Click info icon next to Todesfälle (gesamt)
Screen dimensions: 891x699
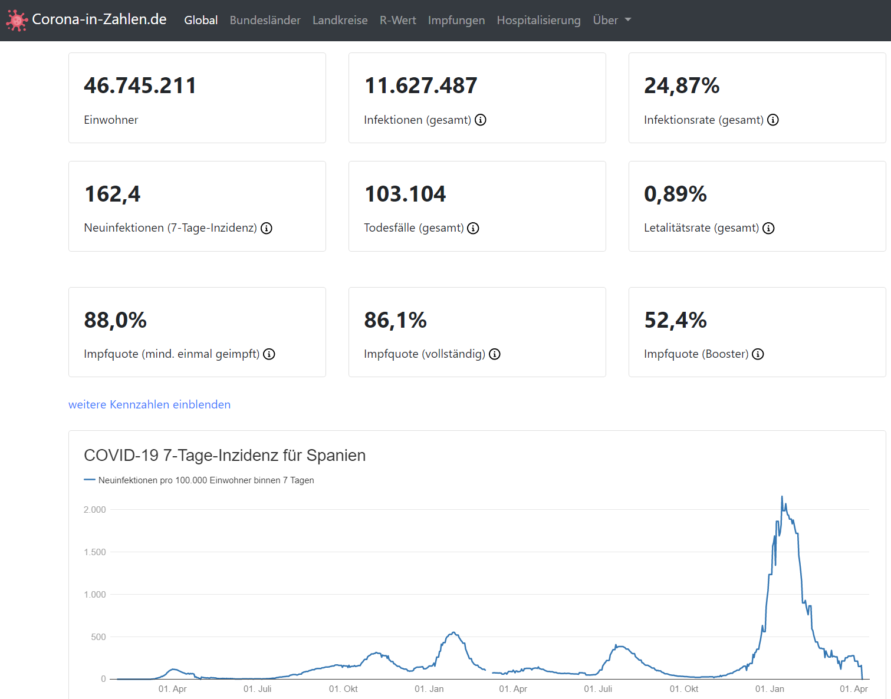[473, 229]
